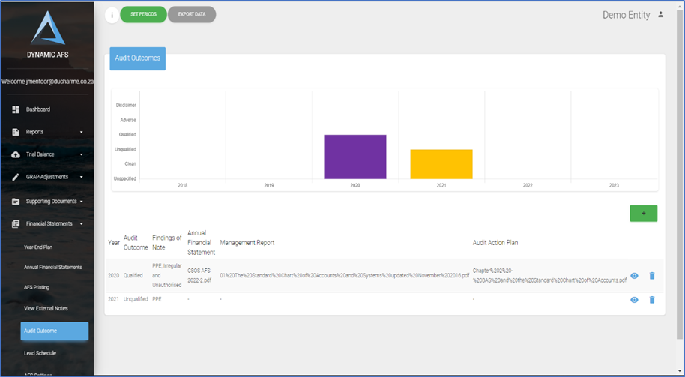Click the Export Data button
The image size is (685, 377).
tap(192, 14)
